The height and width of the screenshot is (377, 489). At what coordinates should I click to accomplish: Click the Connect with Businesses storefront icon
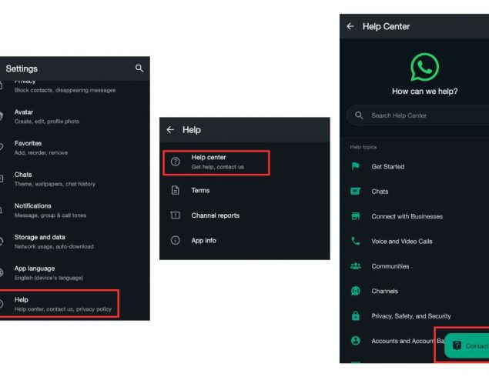(356, 216)
